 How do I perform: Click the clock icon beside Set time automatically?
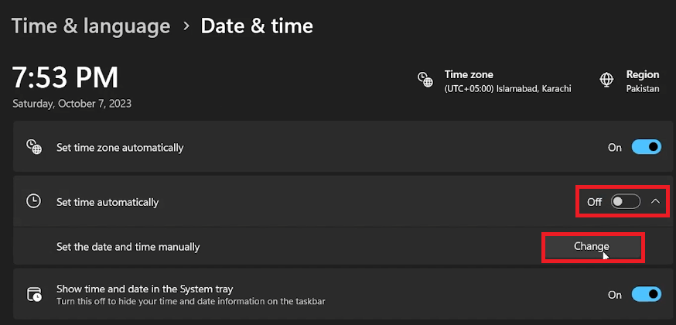tap(33, 201)
